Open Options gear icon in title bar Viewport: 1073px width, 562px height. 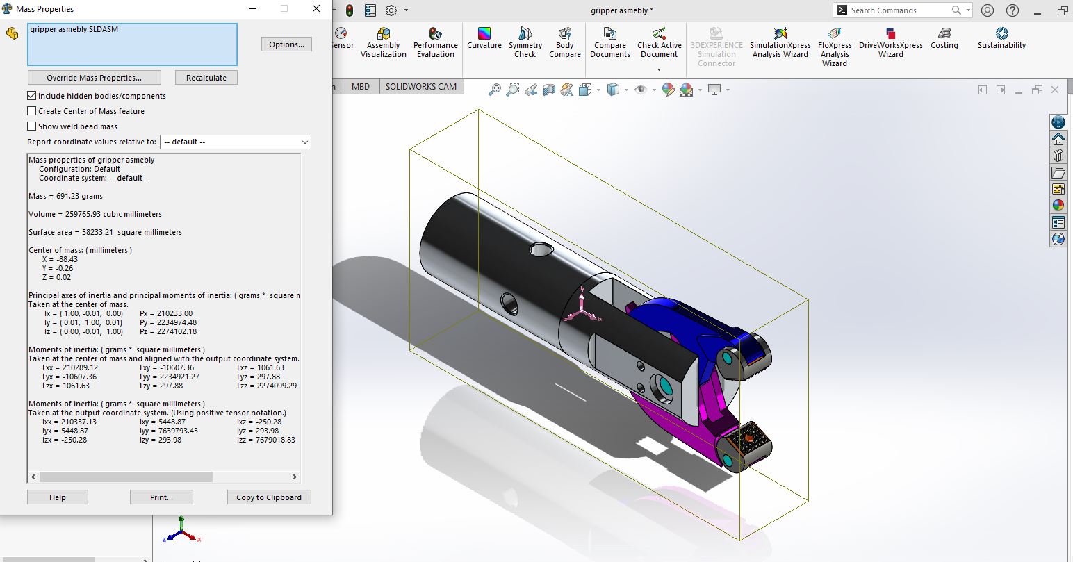pos(391,10)
